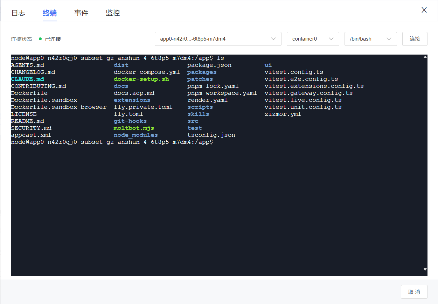
Task: Expand the pod selector chevron arrow
Action: click(x=273, y=39)
